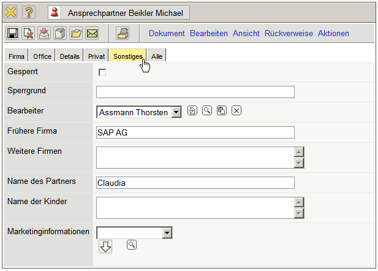Open the Marketinginformationen dropdown
378x271 pixels.
coord(167,233)
